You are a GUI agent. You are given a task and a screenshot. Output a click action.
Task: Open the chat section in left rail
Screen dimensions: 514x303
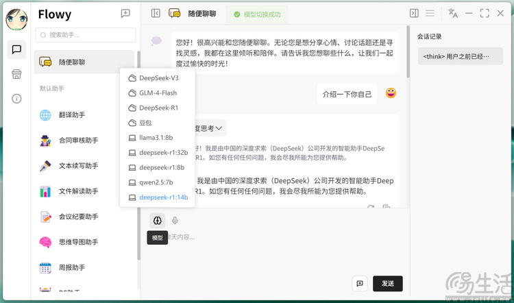coord(16,49)
